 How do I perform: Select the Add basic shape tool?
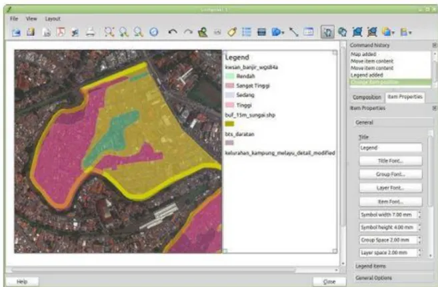point(276,32)
